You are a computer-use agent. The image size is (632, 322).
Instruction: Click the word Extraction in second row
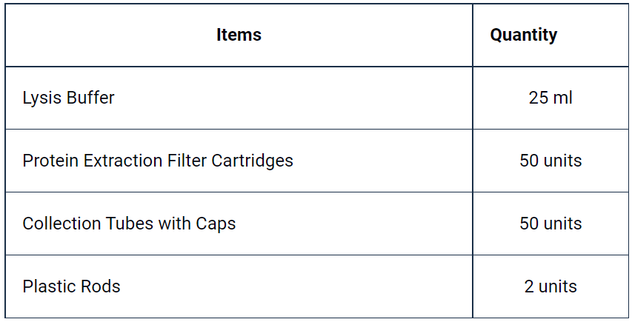122,161
